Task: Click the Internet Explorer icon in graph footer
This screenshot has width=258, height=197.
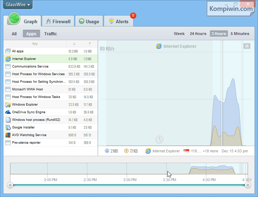Action: pos(148,151)
